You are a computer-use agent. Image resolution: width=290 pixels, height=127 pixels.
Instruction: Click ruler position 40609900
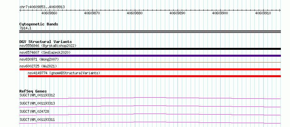[220, 13]
